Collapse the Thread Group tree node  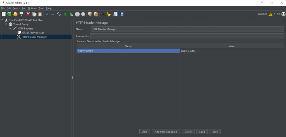[x=6, y=24]
